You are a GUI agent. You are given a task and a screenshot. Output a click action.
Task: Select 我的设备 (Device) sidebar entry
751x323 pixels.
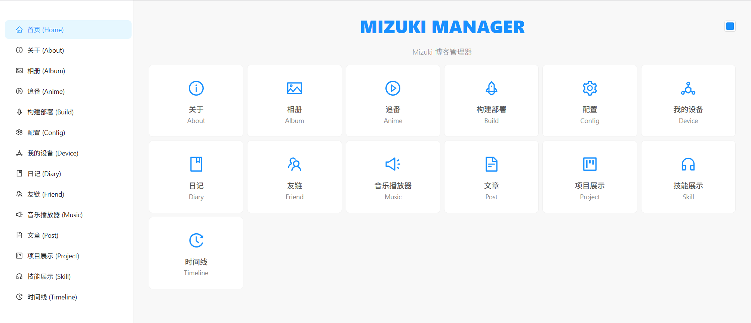[x=68, y=153]
